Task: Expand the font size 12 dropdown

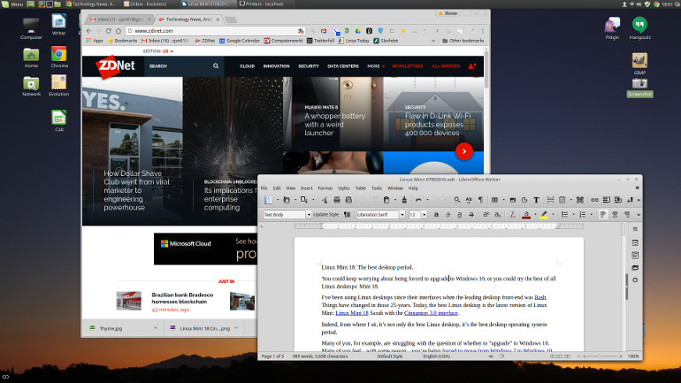Action: point(425,215)
